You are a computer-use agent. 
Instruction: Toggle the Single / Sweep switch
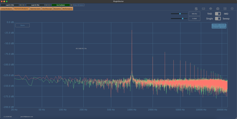click(x=218, y=19)
